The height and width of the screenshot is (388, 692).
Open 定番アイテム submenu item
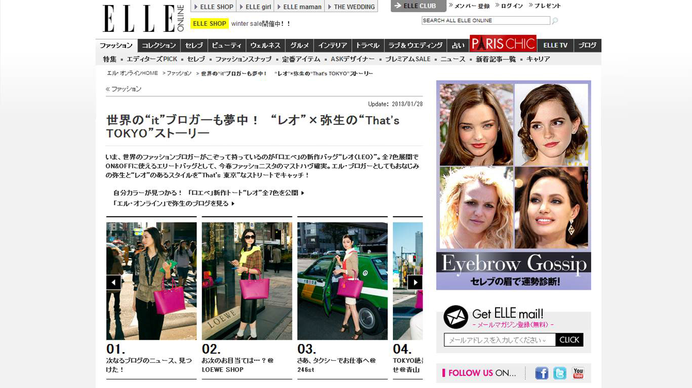[x=301, y=59]
